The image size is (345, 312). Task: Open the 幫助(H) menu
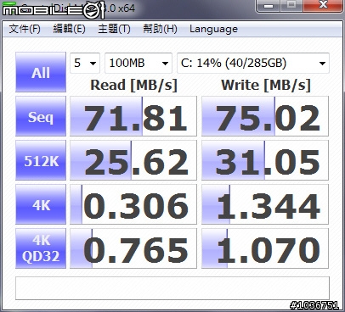160,29
